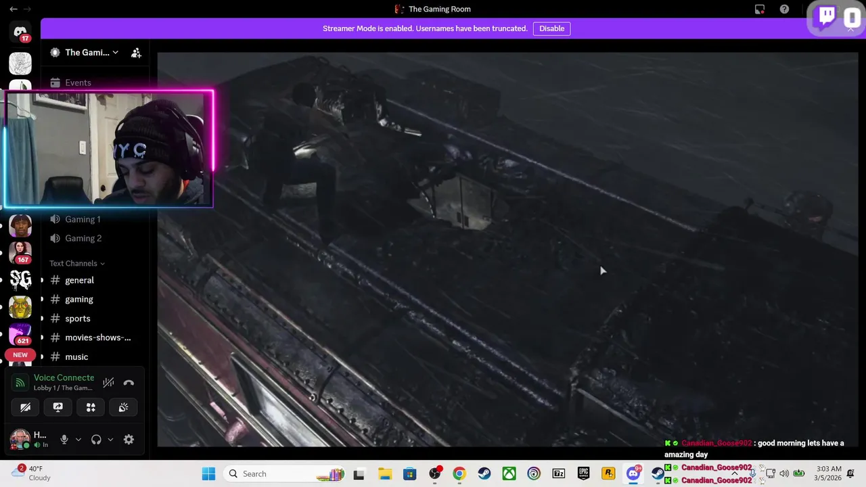
Task: Open the soundboard
Action: coord(123,407)
